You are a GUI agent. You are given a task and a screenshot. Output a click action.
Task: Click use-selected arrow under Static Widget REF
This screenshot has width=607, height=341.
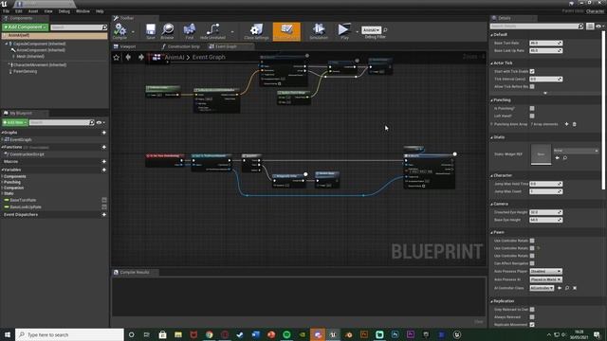click(558, 158)
